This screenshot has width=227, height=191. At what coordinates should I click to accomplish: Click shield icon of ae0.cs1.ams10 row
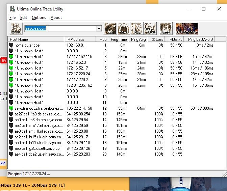[11, 131]
